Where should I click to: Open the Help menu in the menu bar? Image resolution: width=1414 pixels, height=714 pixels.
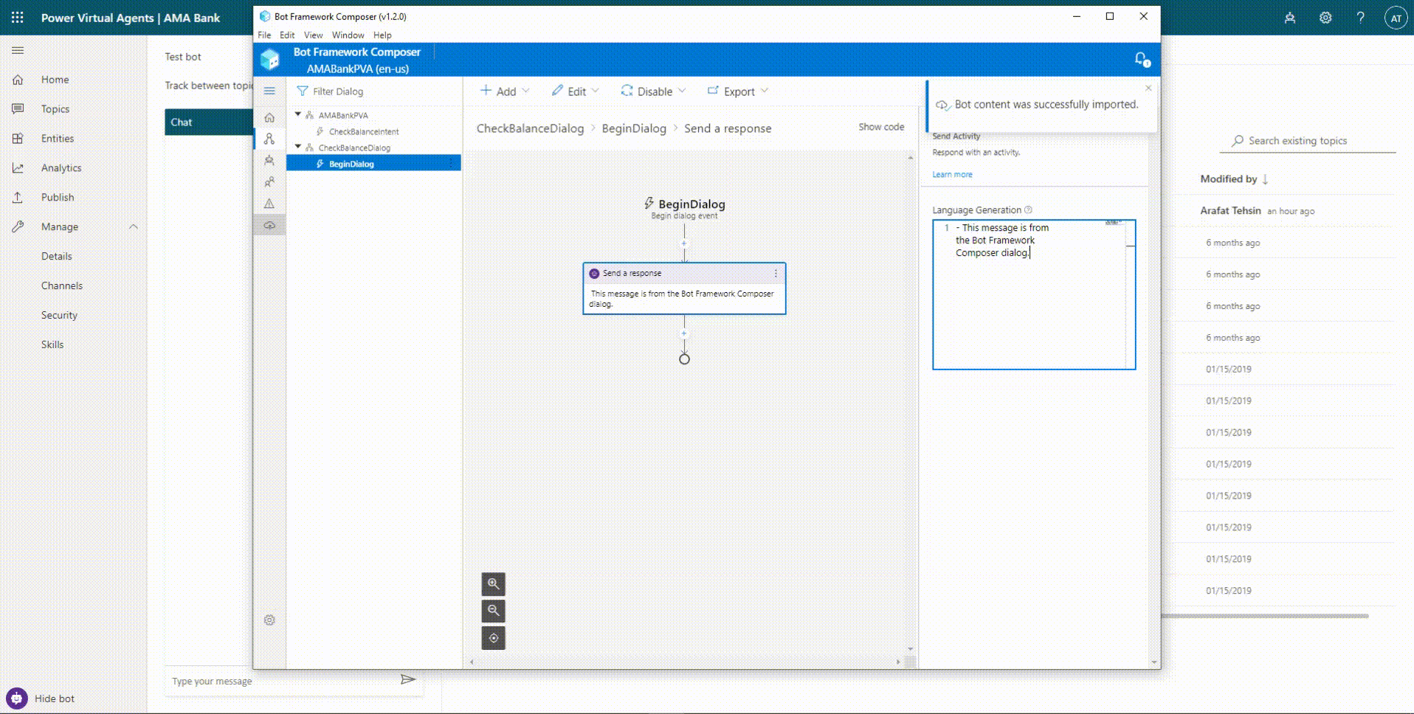pyautogui.click(x=382, y=35)
